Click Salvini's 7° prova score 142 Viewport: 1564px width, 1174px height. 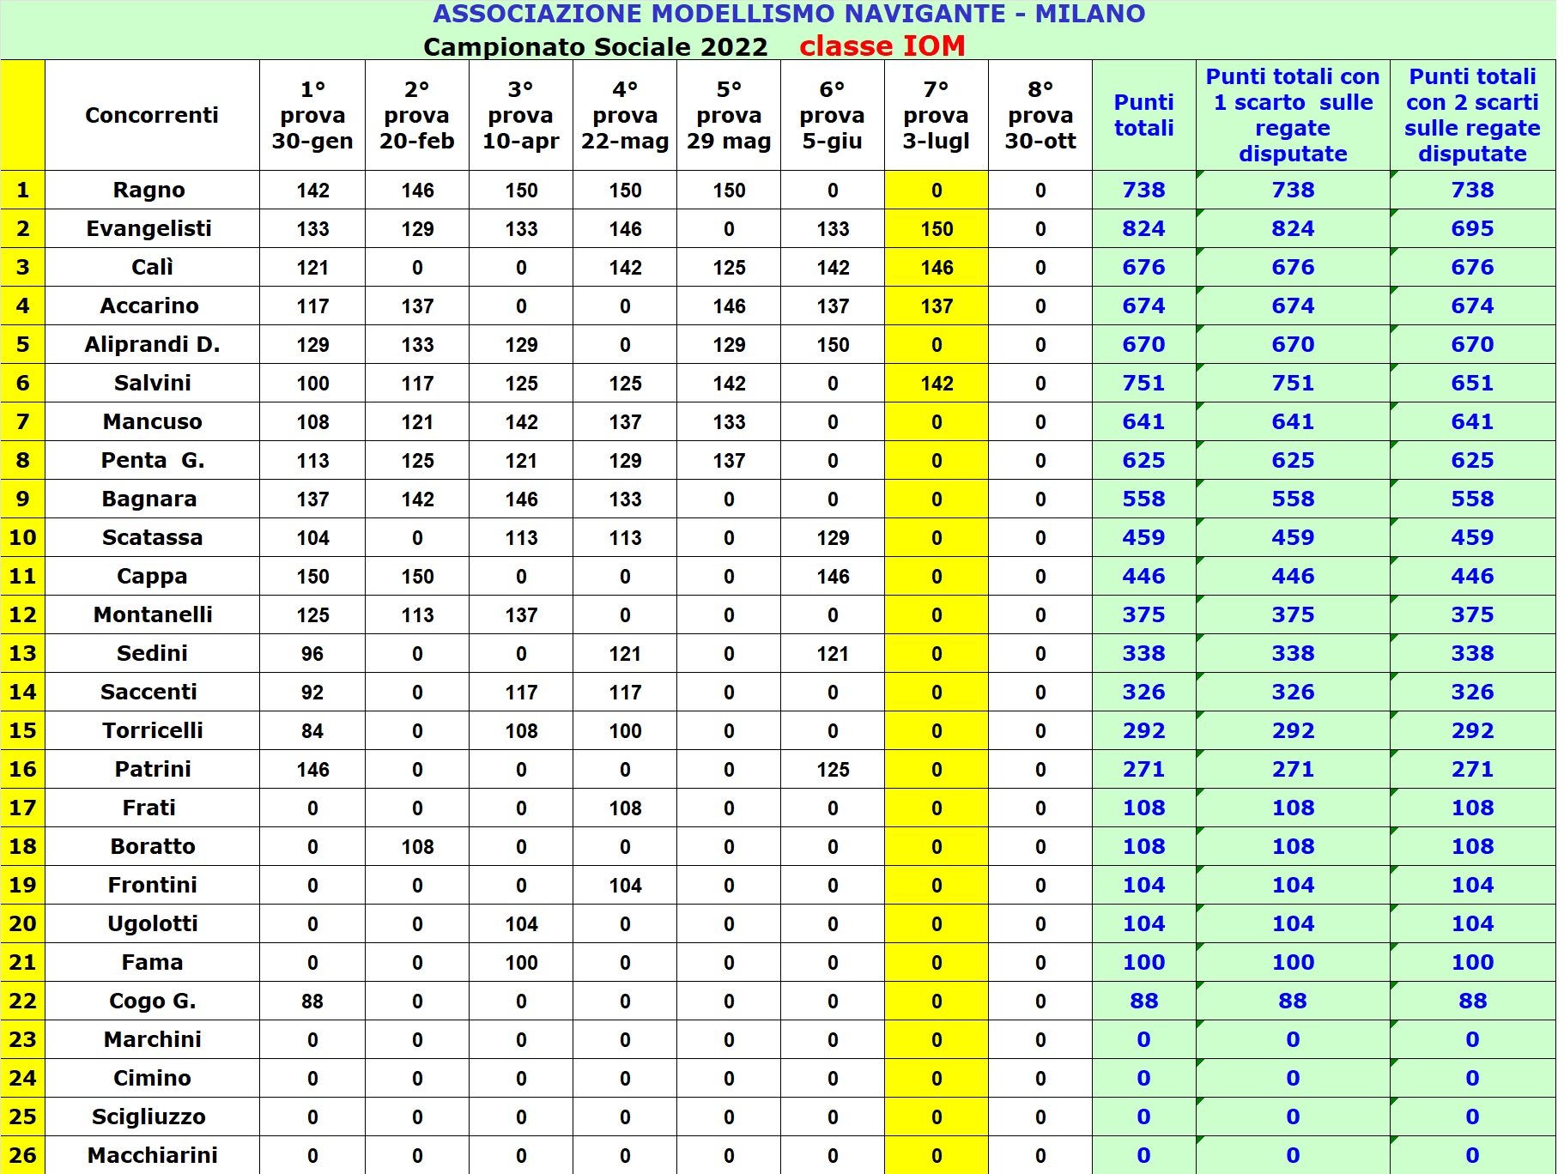[937, 384]
